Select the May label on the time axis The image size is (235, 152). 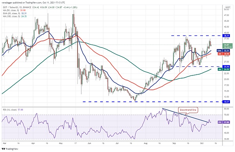(61, 143)
